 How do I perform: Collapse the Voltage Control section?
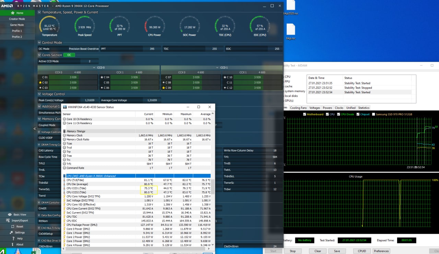(39, 94)
